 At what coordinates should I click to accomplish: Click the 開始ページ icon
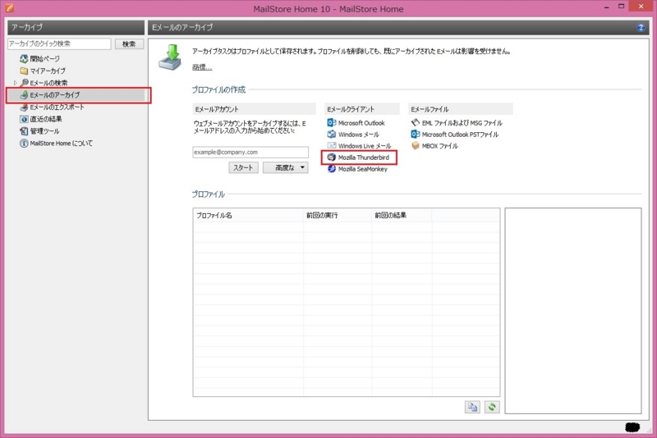pos(24,58)
